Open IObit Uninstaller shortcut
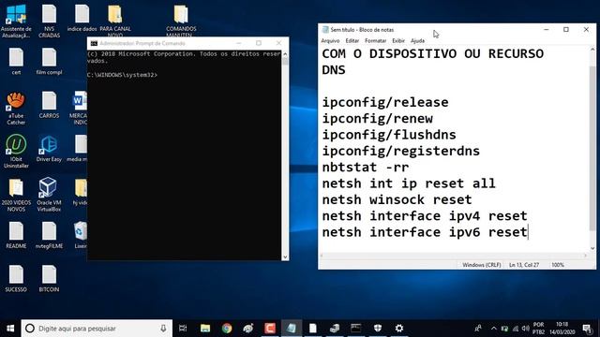This screenshot has width=600, height=337. (16, 152)
